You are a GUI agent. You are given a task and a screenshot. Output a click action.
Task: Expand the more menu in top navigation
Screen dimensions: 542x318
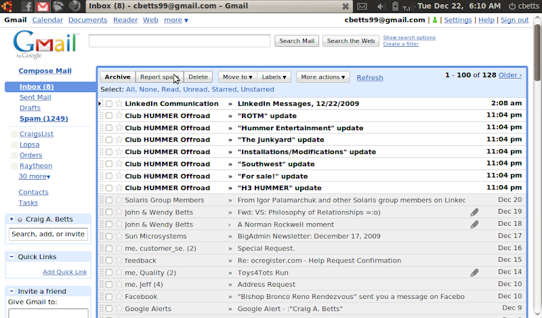point(176,20)
